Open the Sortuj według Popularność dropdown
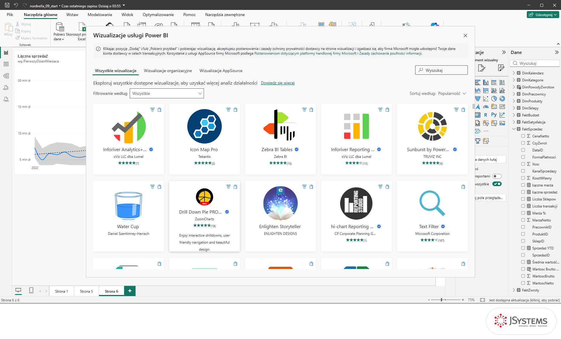The image size is (561, 339). coord(452,93)
